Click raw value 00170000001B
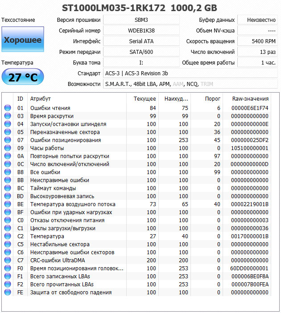281x313 pixels. click(250, 236)
